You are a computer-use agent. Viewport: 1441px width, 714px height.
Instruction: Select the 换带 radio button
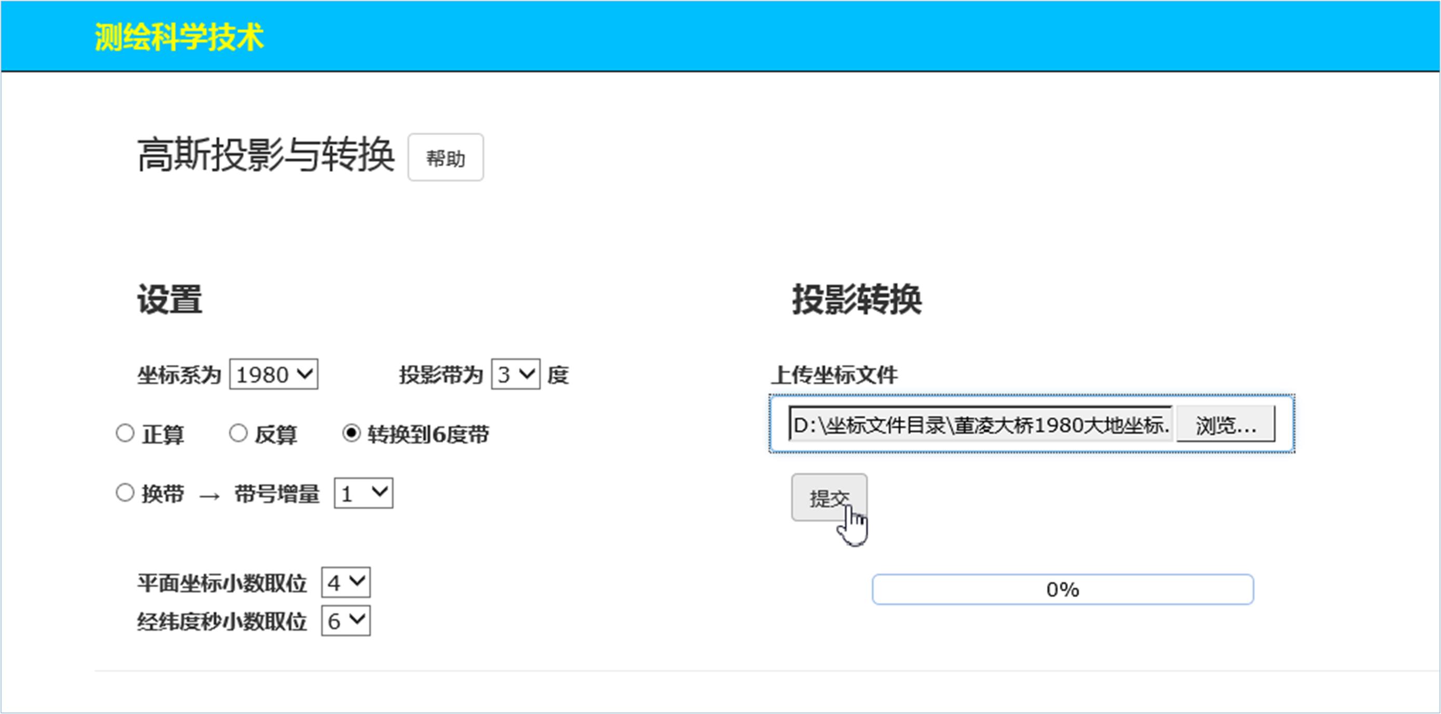[125, 493]
